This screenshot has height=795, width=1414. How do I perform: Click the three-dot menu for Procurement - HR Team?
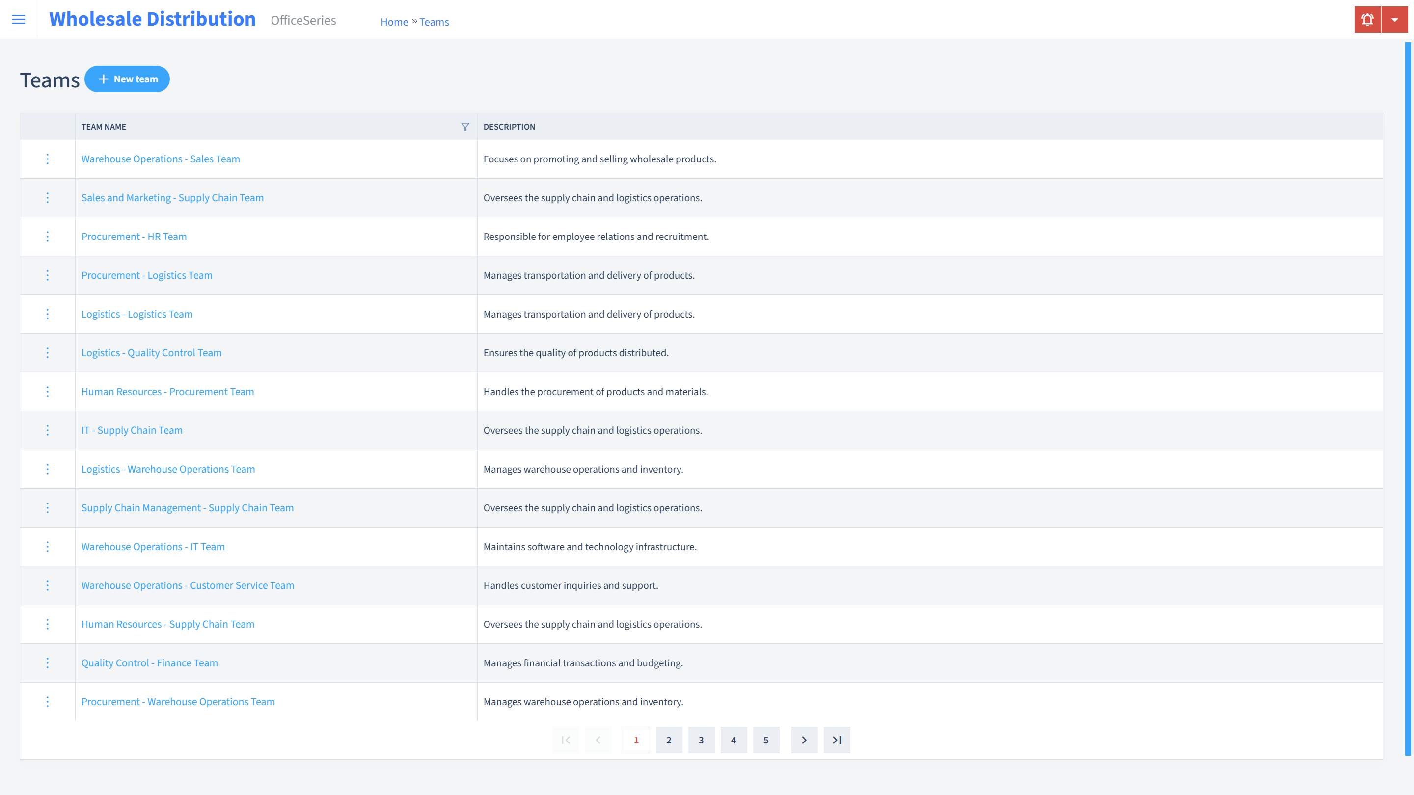point(47,236)
